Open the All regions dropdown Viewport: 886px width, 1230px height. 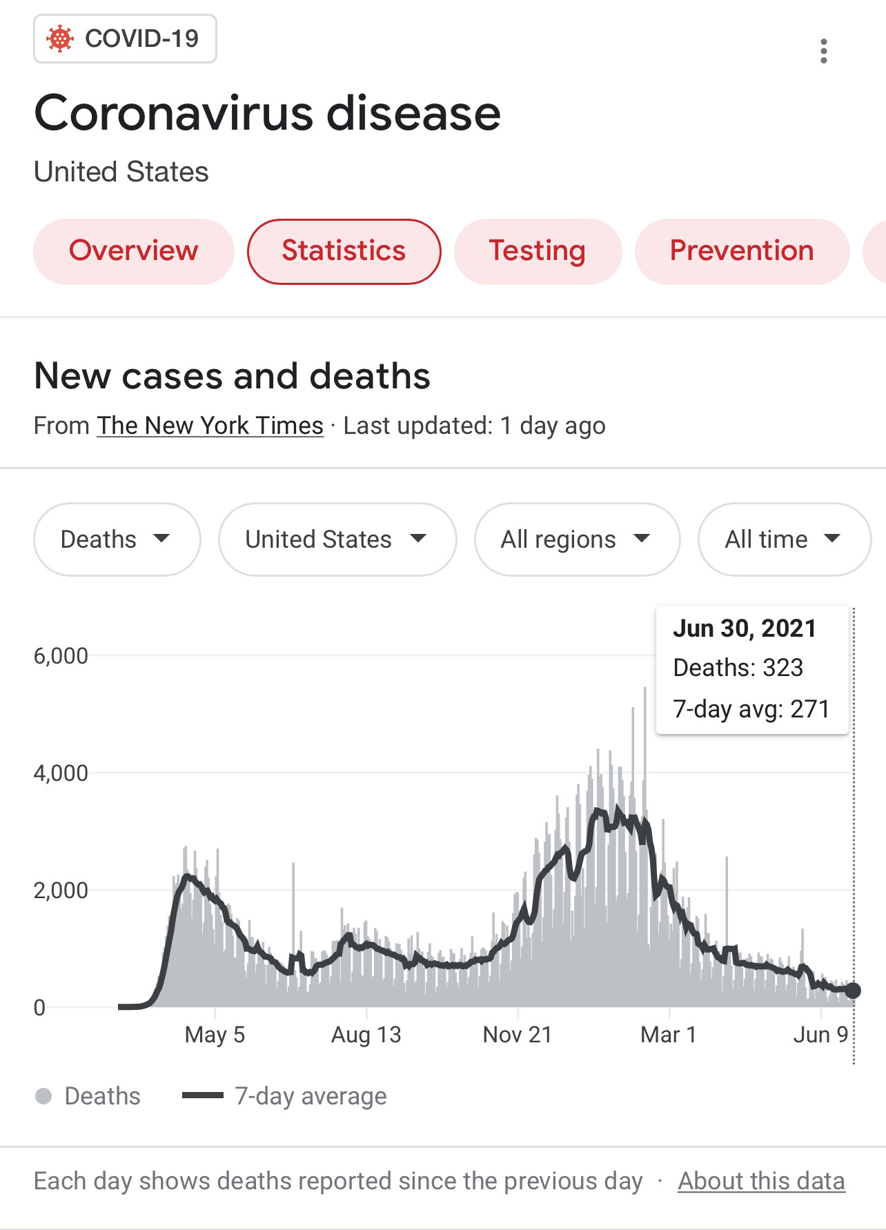[x=576, y=539]
